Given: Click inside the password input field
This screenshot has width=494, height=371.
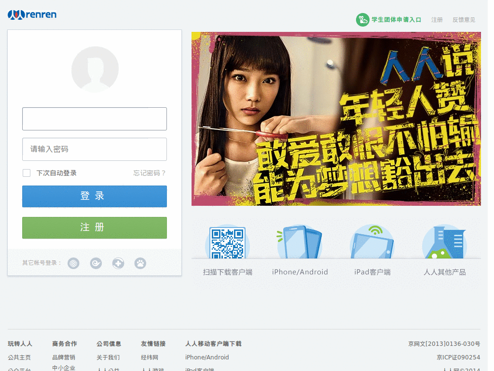Looking at the screenshot, I should click(x=94, y=149).
